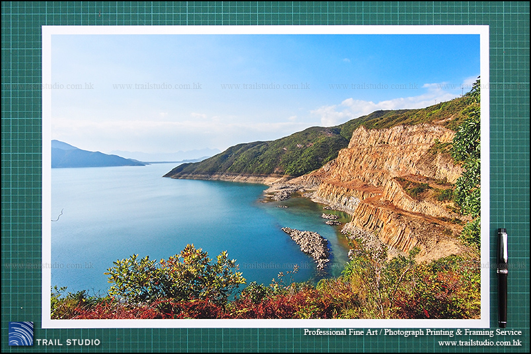
Task: Click the small rock cluster near the shoreline
Action: (x=330, y=218)
